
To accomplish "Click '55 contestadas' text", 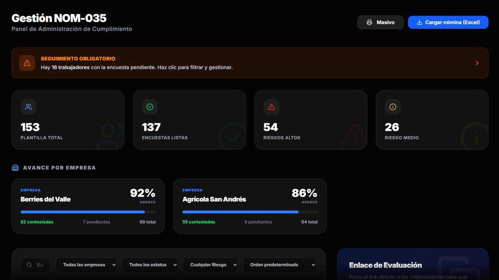I will tap(199, 222).
